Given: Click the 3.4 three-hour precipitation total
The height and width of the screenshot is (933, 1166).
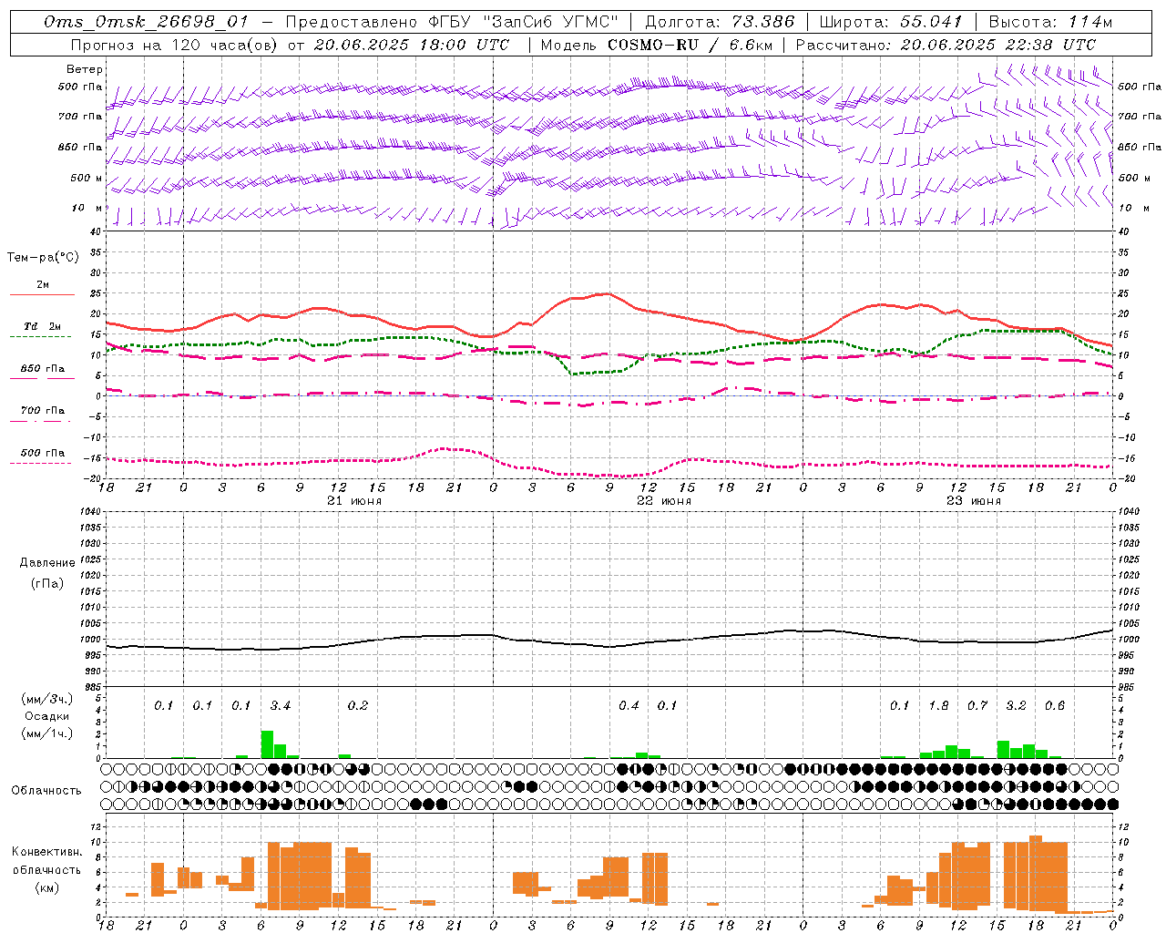Looking at the screenshot, I should click(x=281, y=706).
